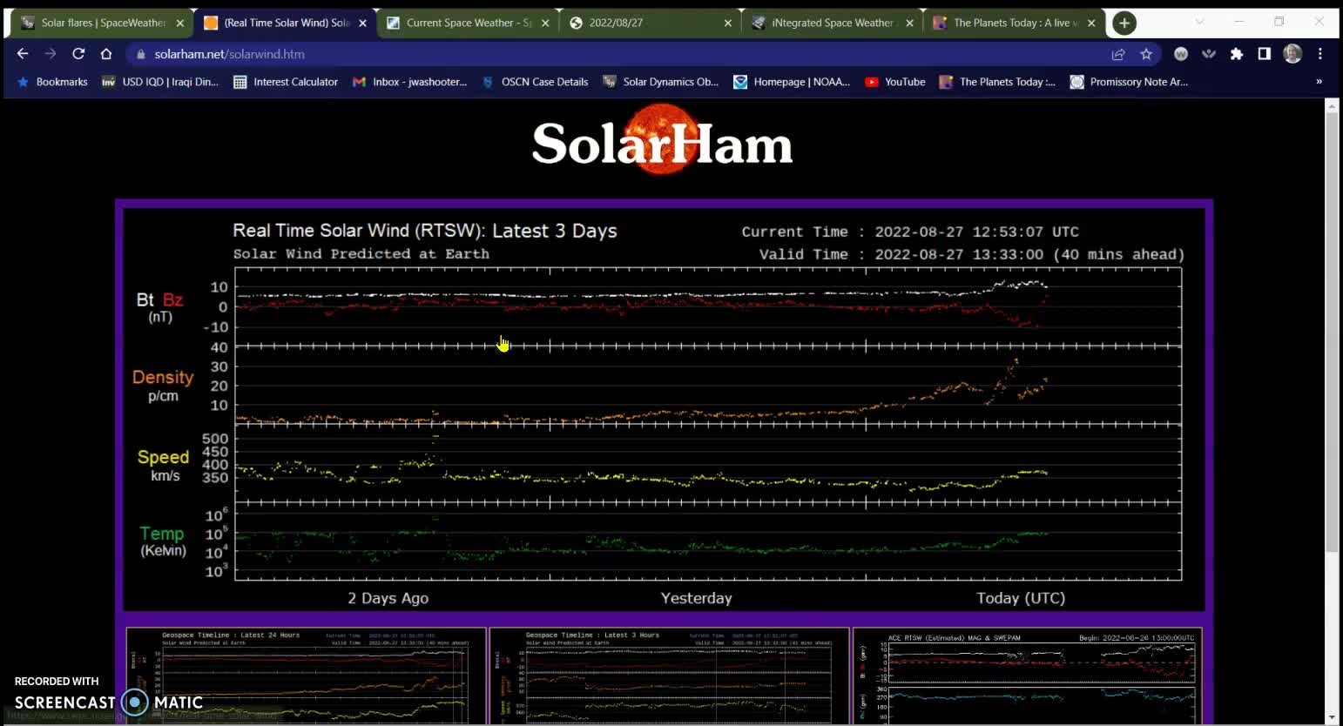Click the page vertical scrollbar thumb
1343x726 pixels.
point(1331,332)
